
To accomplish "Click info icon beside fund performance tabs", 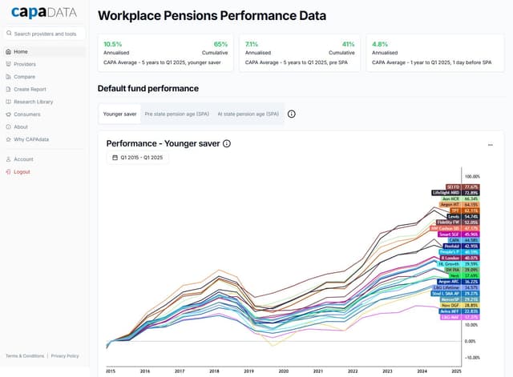I will coord(291,114).
